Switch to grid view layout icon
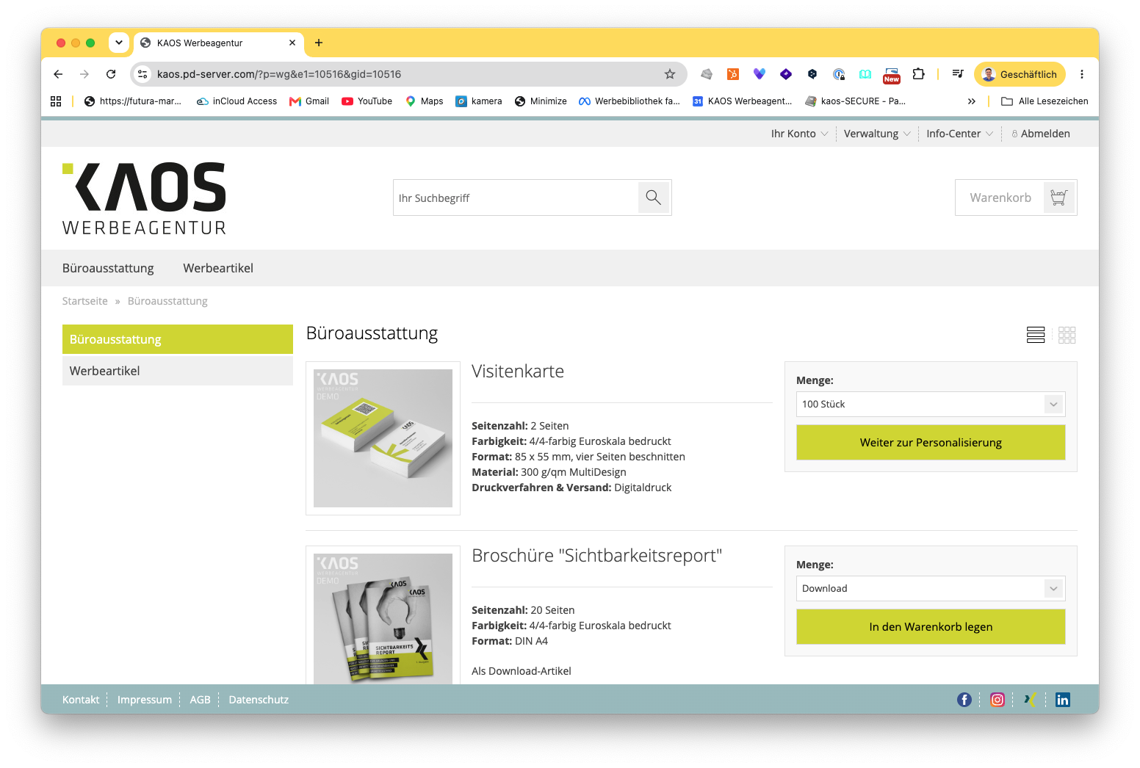Viewport: 1140px width, 768px height. (1067, 335)
